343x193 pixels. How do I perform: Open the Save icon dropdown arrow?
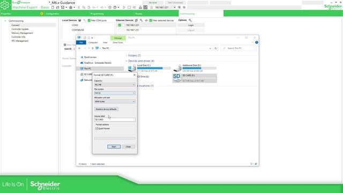66,8
